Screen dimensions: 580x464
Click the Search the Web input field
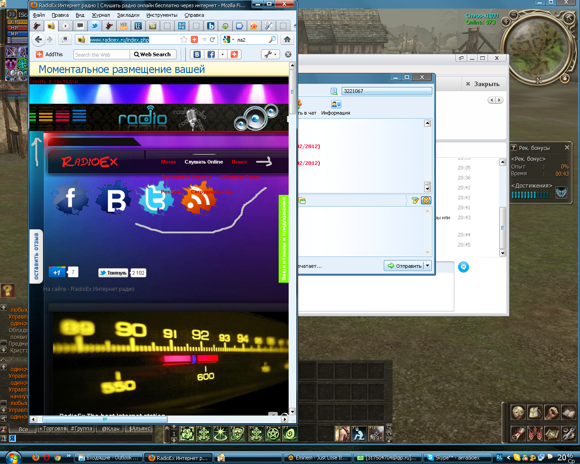101,54
